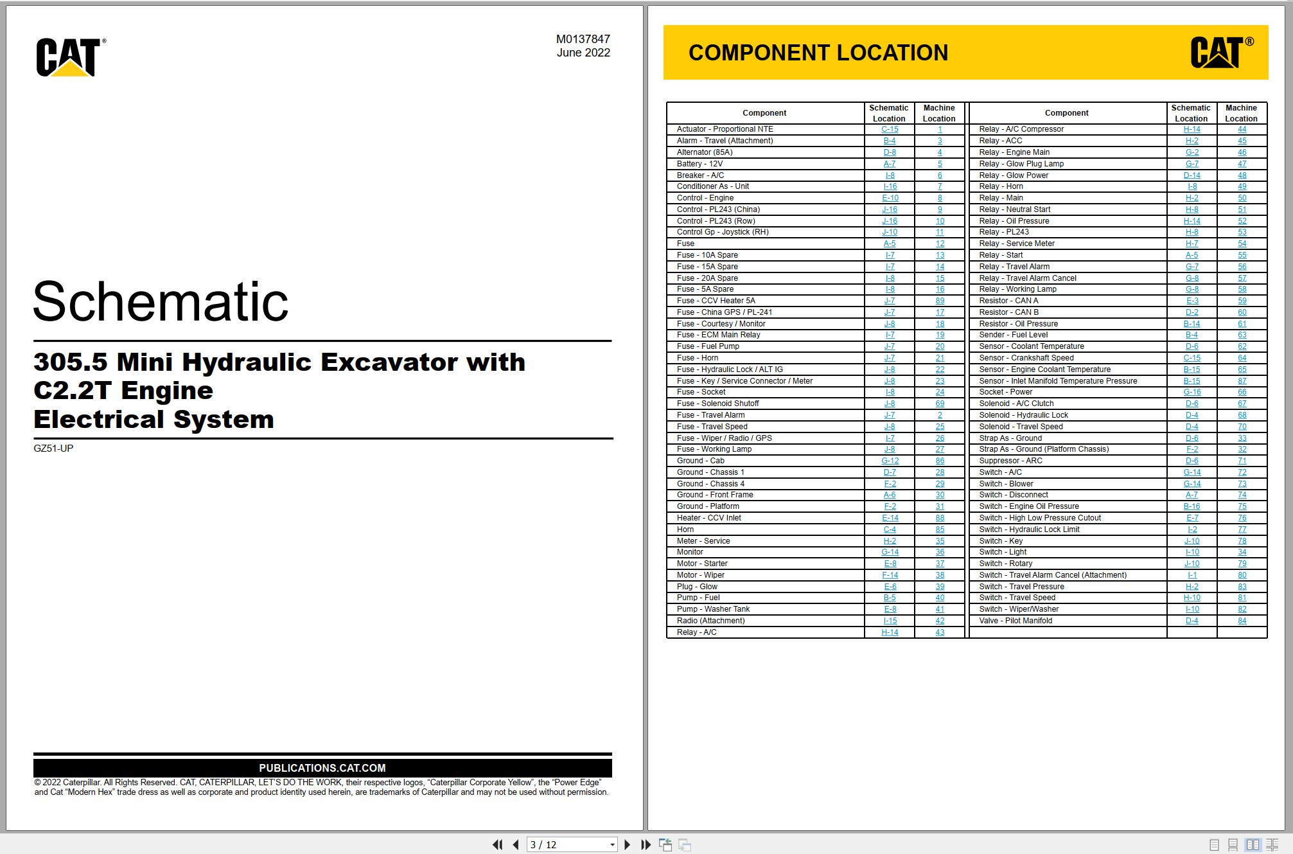Click the PUBLICATIONS.CAT.COM banner text

322,768
